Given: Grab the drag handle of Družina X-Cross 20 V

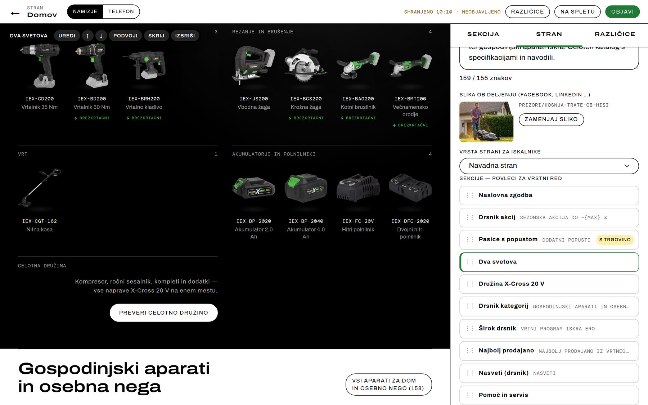Looking at the screenshot, I should pyautogui.click(x=470, y=284).
